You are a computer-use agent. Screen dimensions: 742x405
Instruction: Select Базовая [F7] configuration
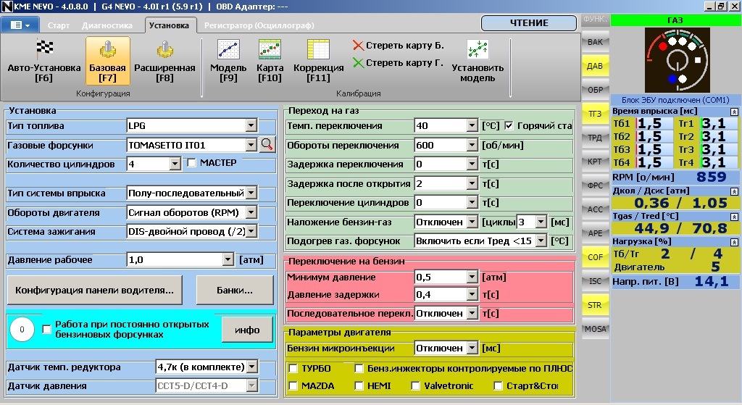107,61
